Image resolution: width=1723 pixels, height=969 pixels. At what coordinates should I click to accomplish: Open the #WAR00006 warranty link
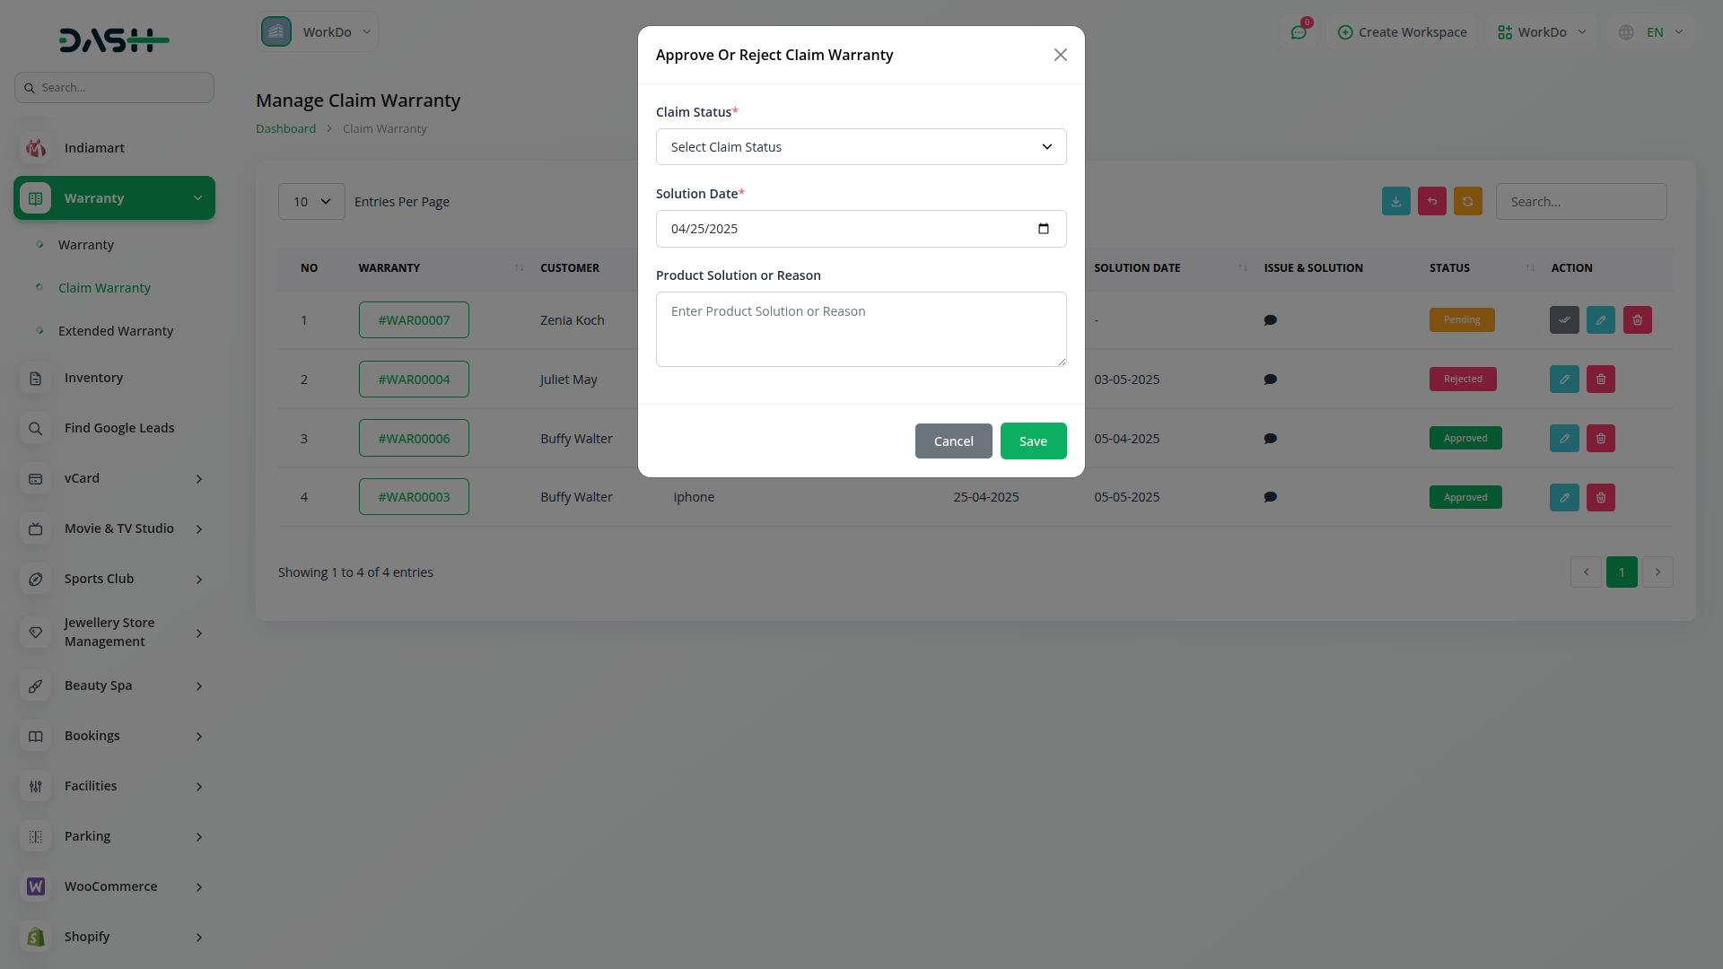click(414, 439)
